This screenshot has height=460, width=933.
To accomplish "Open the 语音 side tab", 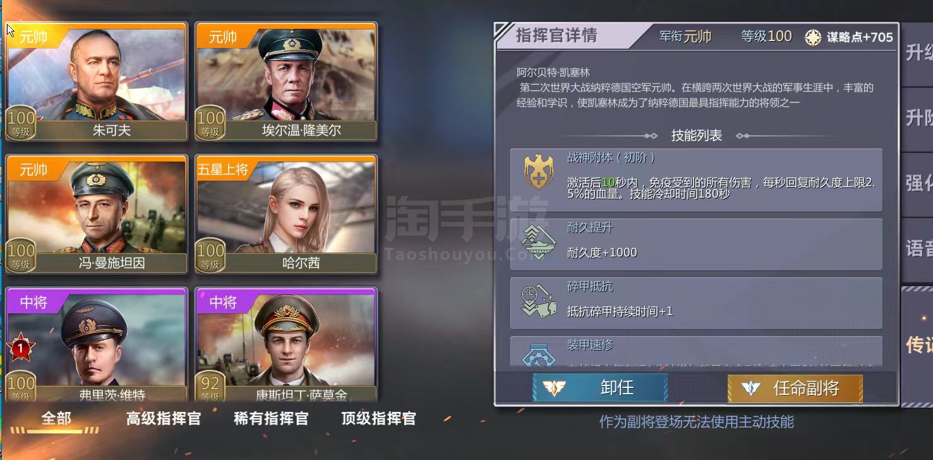I will tap(917, 250).
